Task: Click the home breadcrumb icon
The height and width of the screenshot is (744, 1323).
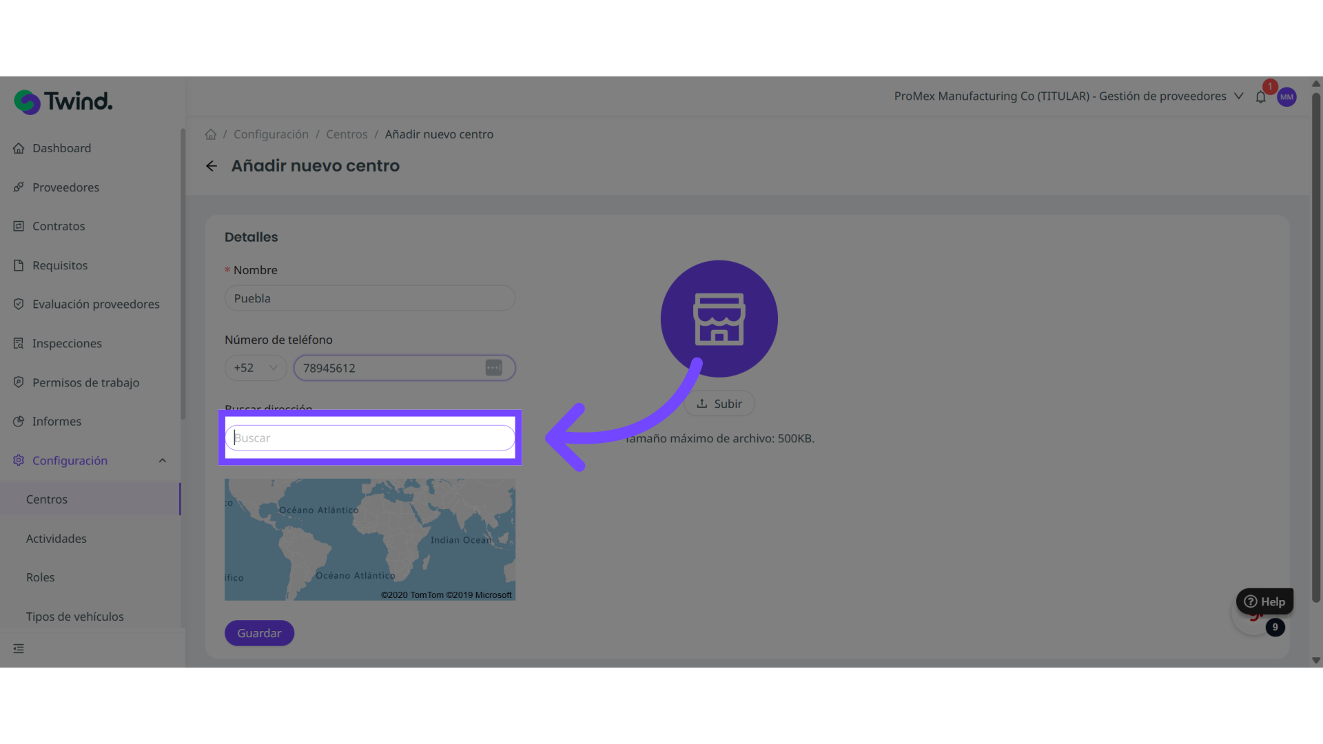Action: pyautogui.click(x=211, y=134)
